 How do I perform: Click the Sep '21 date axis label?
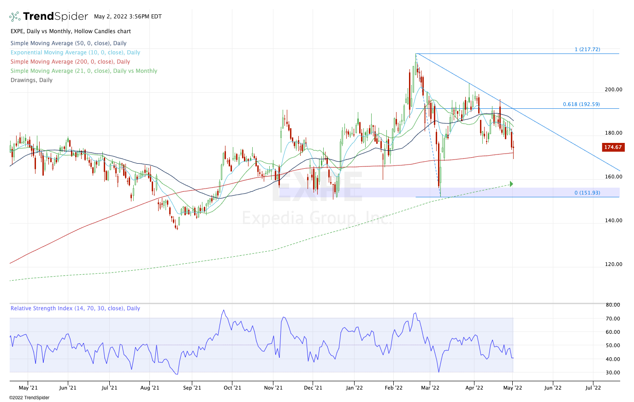192,388
